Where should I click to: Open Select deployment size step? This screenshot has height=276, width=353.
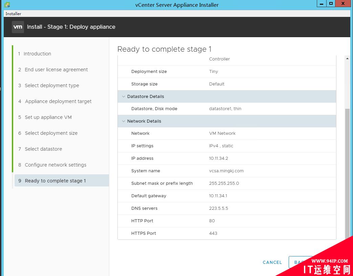(48, 133)
